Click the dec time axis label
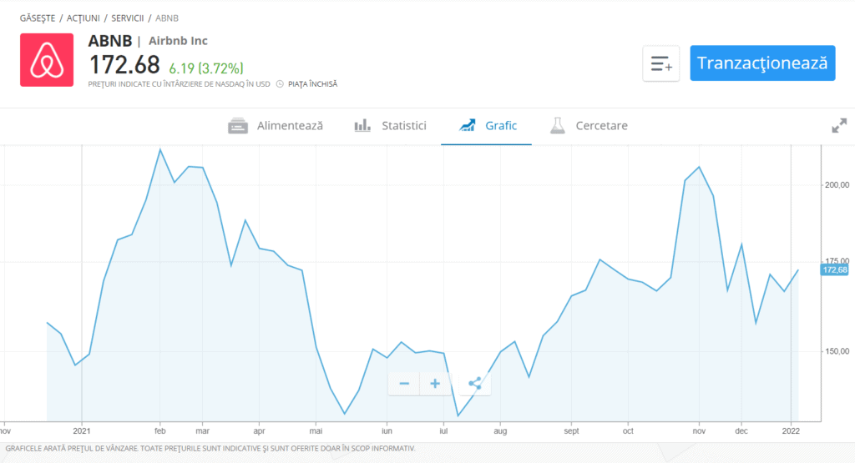This screenshot has height=463, width=855. click(x=741, y=430)
